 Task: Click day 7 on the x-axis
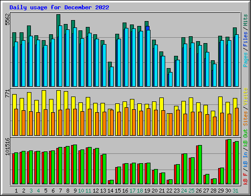(60, 191)
